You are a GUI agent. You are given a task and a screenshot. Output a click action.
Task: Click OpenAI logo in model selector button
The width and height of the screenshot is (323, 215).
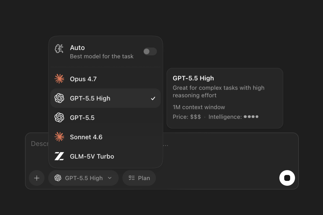(58, 178)
